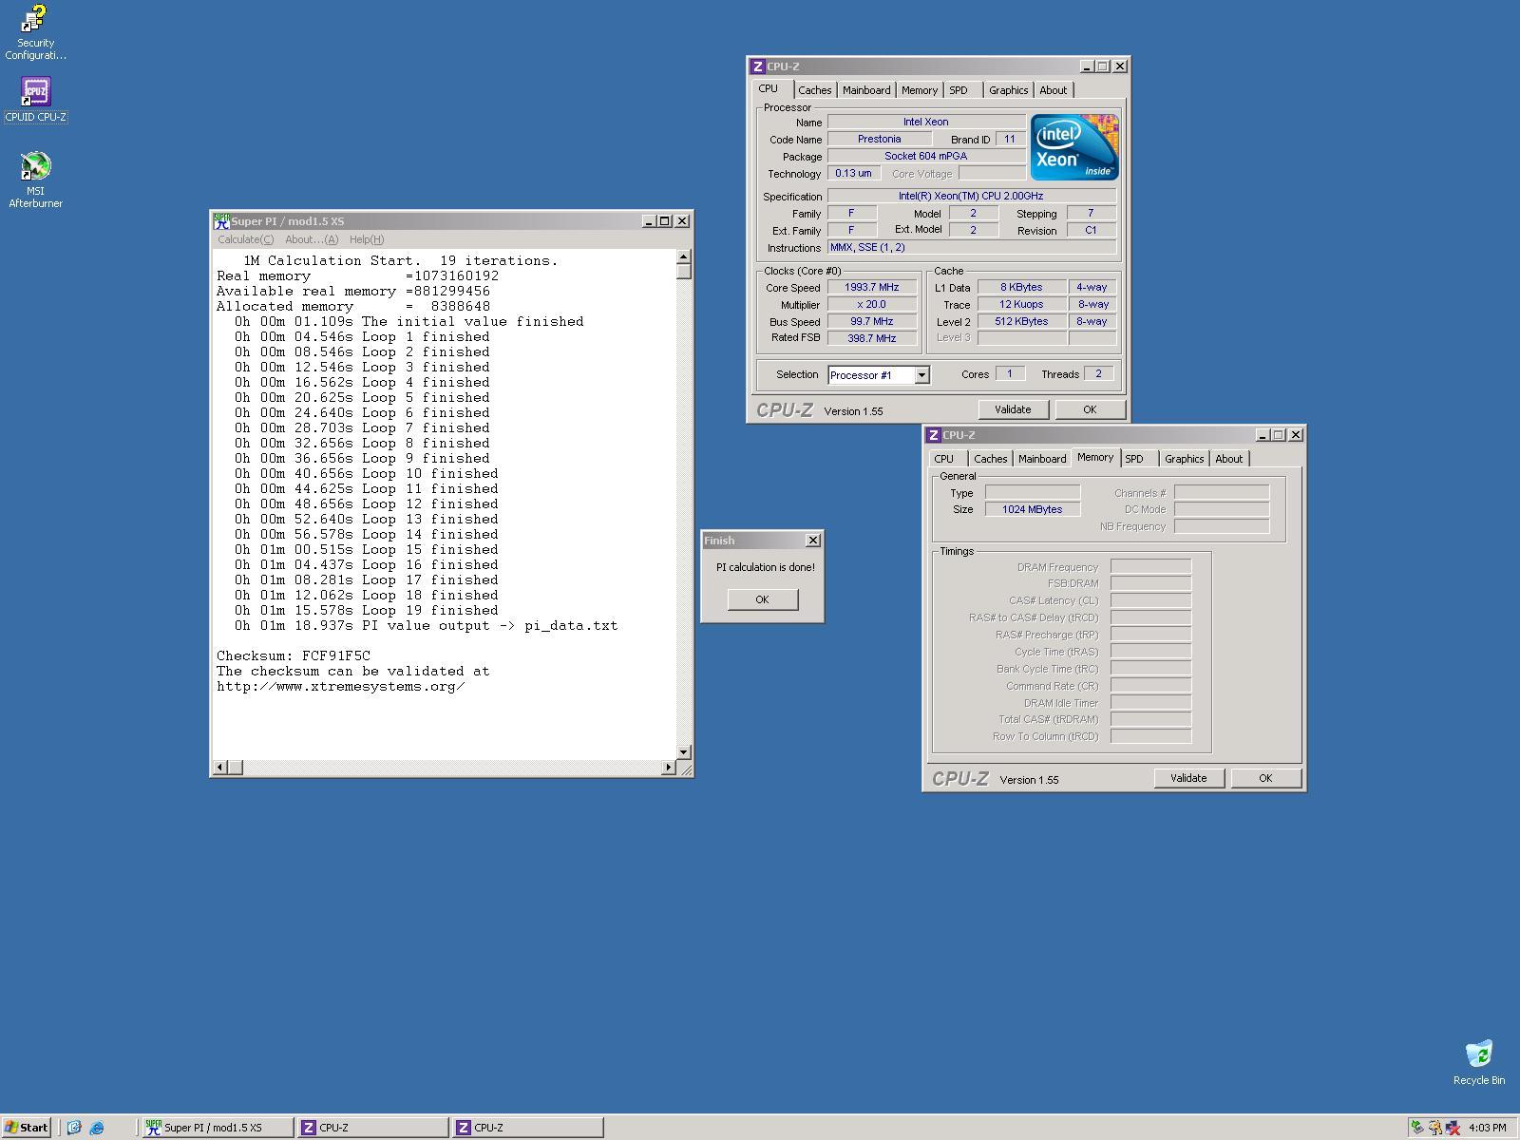The width and height of the screenshot is (1520, 1140).
Task: Close the Finish dialog with X
Action: coord(813,540)
